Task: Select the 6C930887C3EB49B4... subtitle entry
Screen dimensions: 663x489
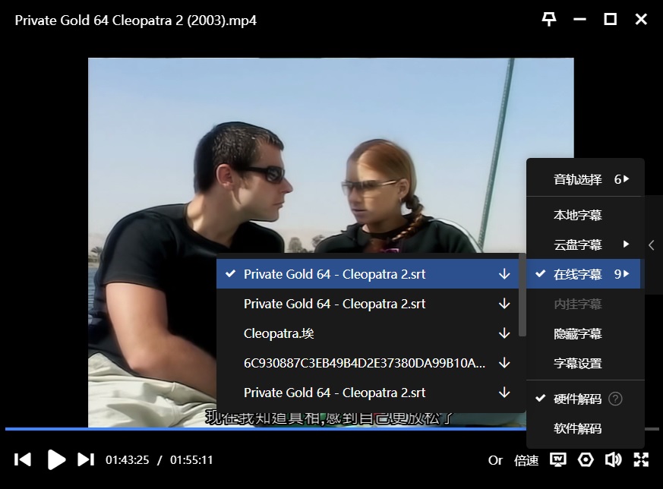Action: coord(365,363)
